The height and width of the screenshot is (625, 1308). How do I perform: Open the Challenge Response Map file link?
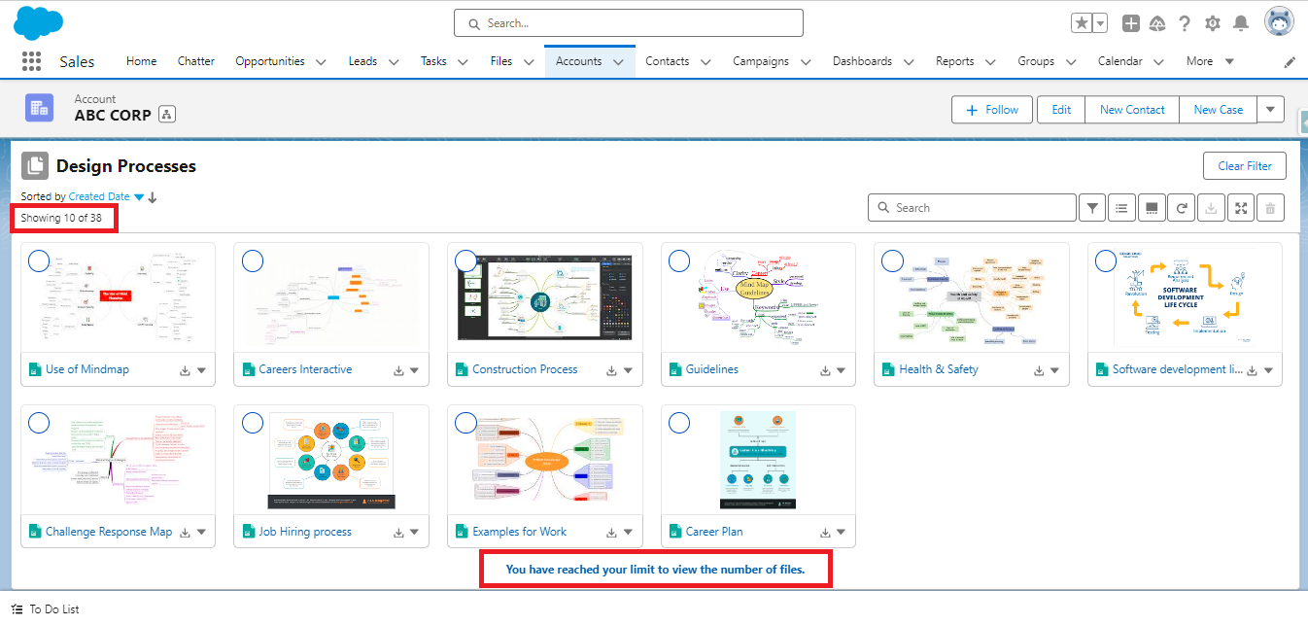[x=109, y=533]
